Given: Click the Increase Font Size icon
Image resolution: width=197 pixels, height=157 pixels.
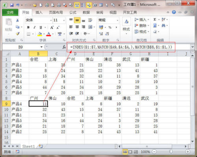Looking at the screenshot, I should (52, 27).
